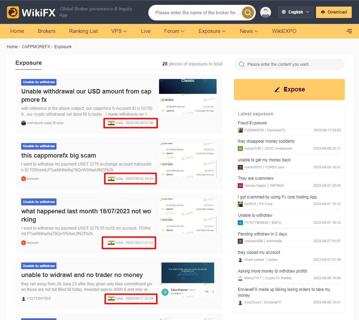Open the Ranking List page

tap(83, 31)
